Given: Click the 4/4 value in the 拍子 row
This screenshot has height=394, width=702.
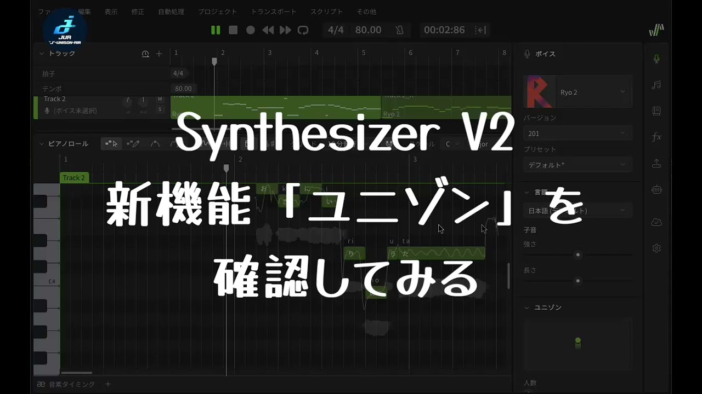Looking at the screenshot, I should coord(178,73).
